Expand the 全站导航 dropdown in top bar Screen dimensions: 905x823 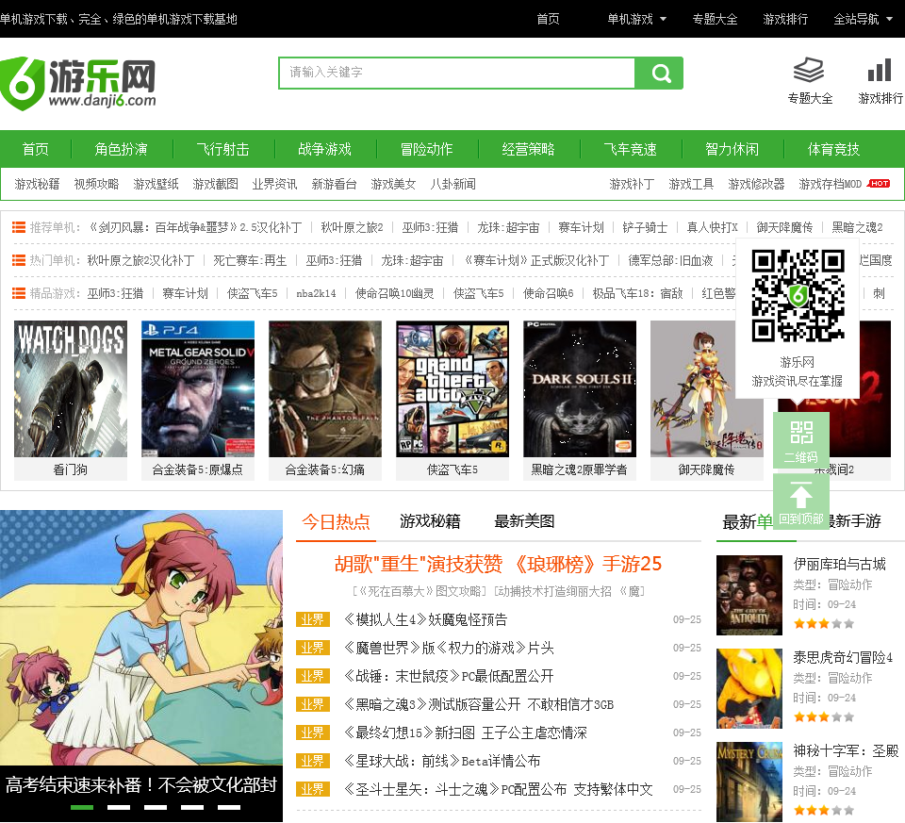pyautogui.click(x=863, y=19)
